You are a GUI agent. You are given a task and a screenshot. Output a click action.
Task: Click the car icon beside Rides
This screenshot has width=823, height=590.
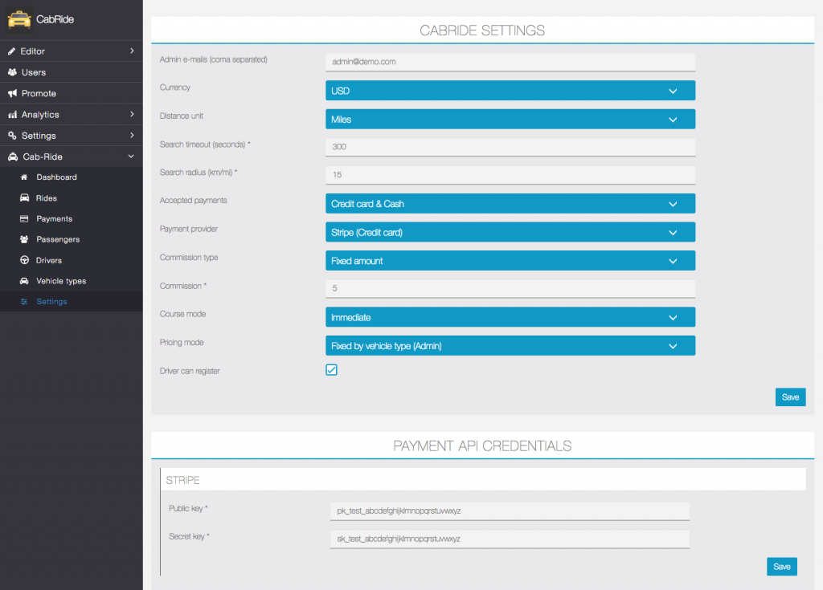coord(24,198)
